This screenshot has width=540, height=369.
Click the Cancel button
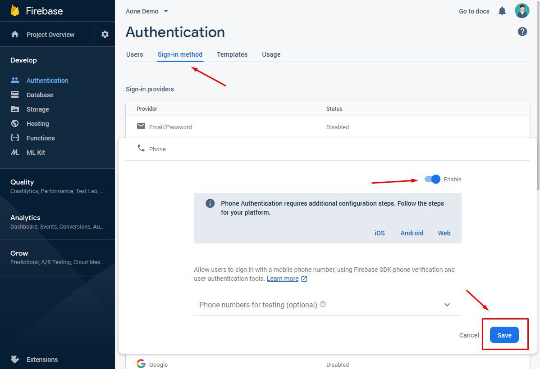[x=469, y=335]
